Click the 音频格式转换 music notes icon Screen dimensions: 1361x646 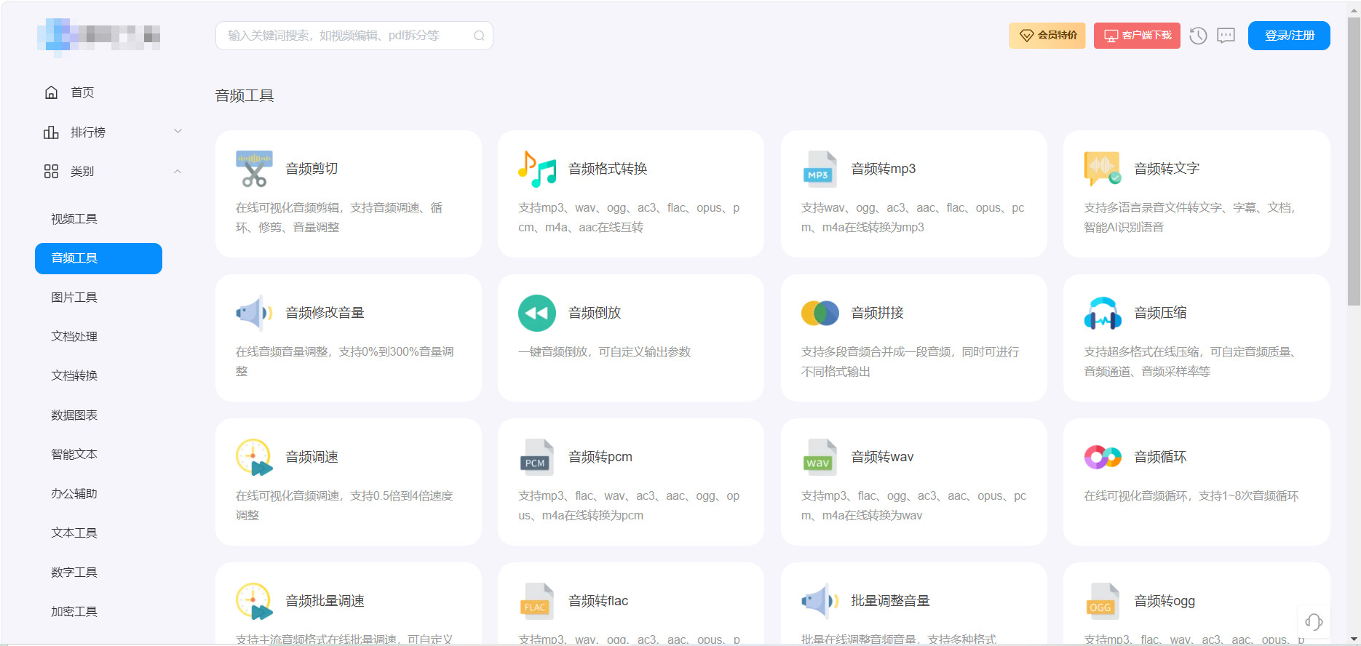coord(537,169)
